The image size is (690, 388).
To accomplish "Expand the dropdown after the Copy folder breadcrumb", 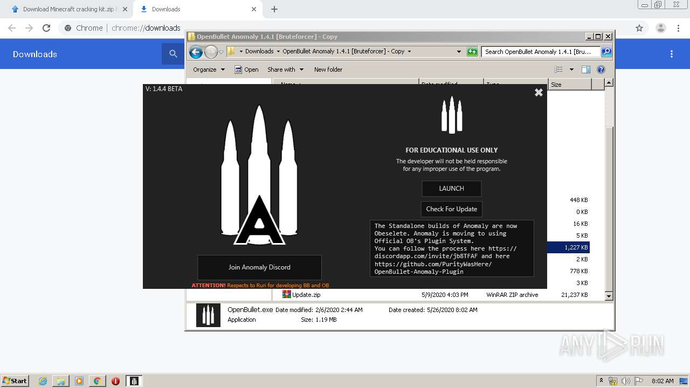I will [409, 52].
